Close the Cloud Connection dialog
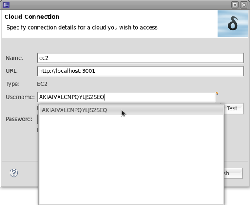Screen dimensions: 250x205 pos(243,5)
